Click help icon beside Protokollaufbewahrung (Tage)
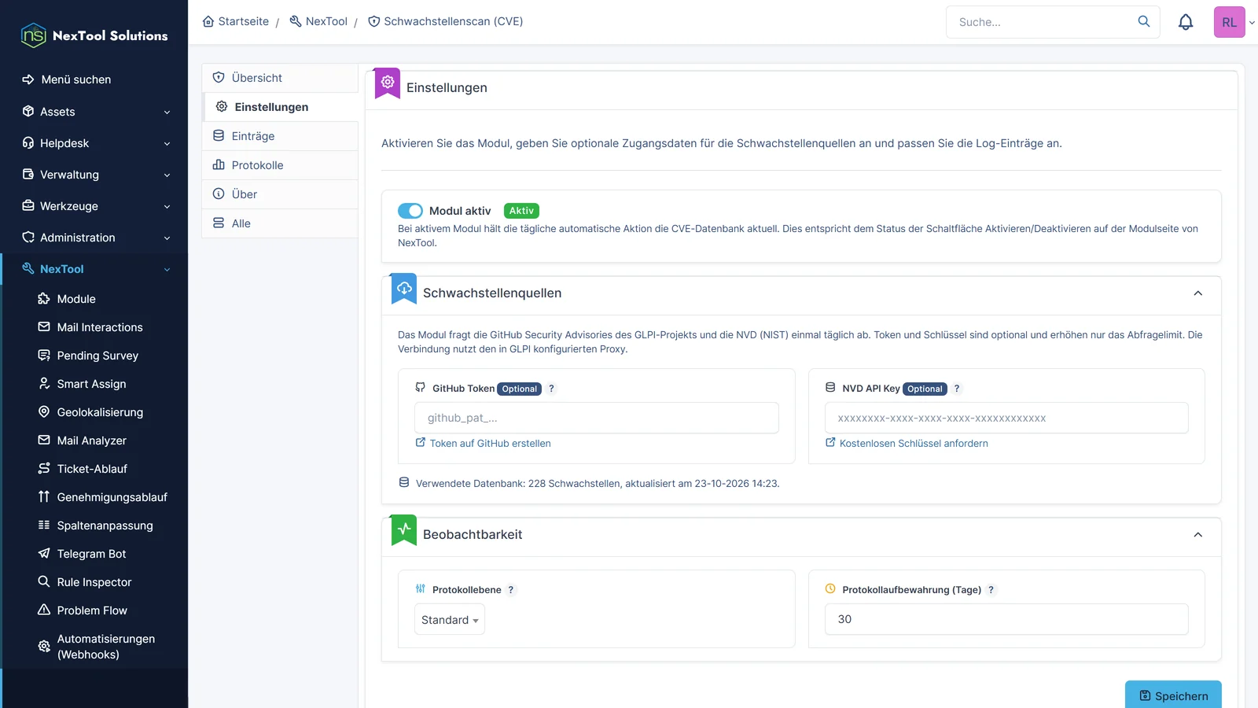 (991, 590)
